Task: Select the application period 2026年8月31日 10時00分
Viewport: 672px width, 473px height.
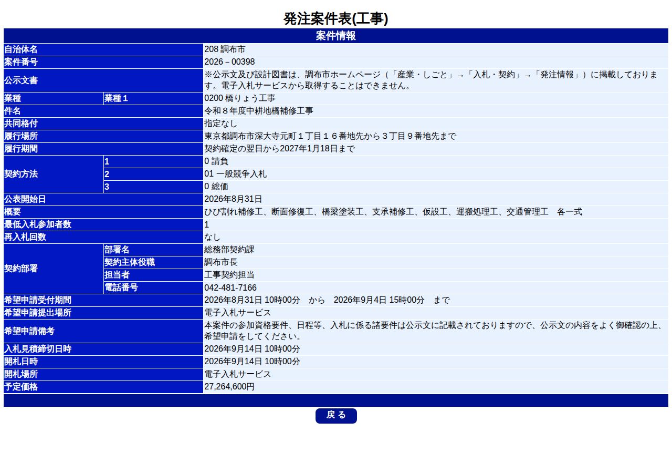Action: click(x=252, y=300)
